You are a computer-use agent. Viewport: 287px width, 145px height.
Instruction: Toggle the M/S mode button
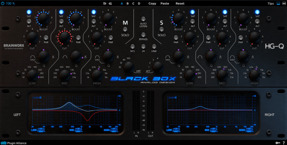pyautogui.click(x=132, y=46)
